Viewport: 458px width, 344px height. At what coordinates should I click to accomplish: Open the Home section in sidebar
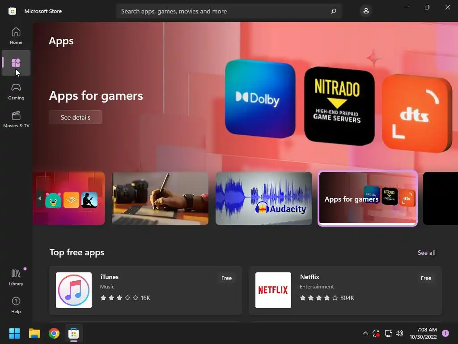pyautogui.click(x=16, y=36)
